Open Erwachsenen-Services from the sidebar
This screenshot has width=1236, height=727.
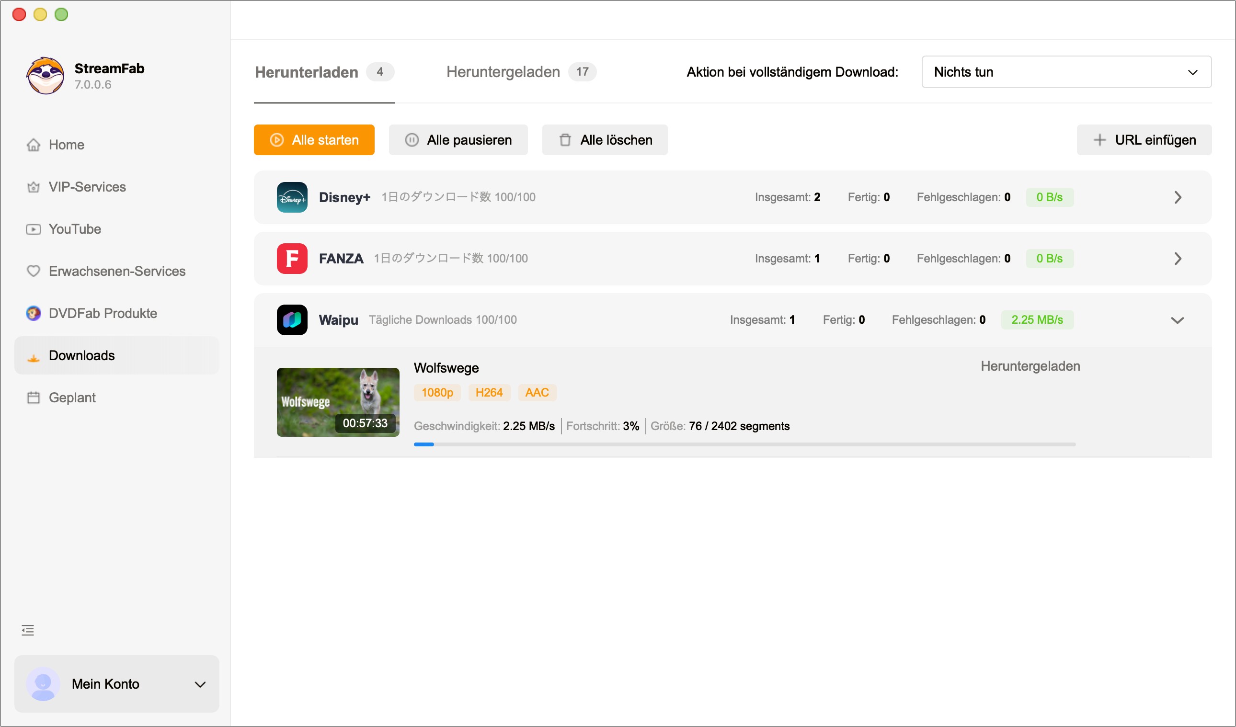tap(117, 271)
